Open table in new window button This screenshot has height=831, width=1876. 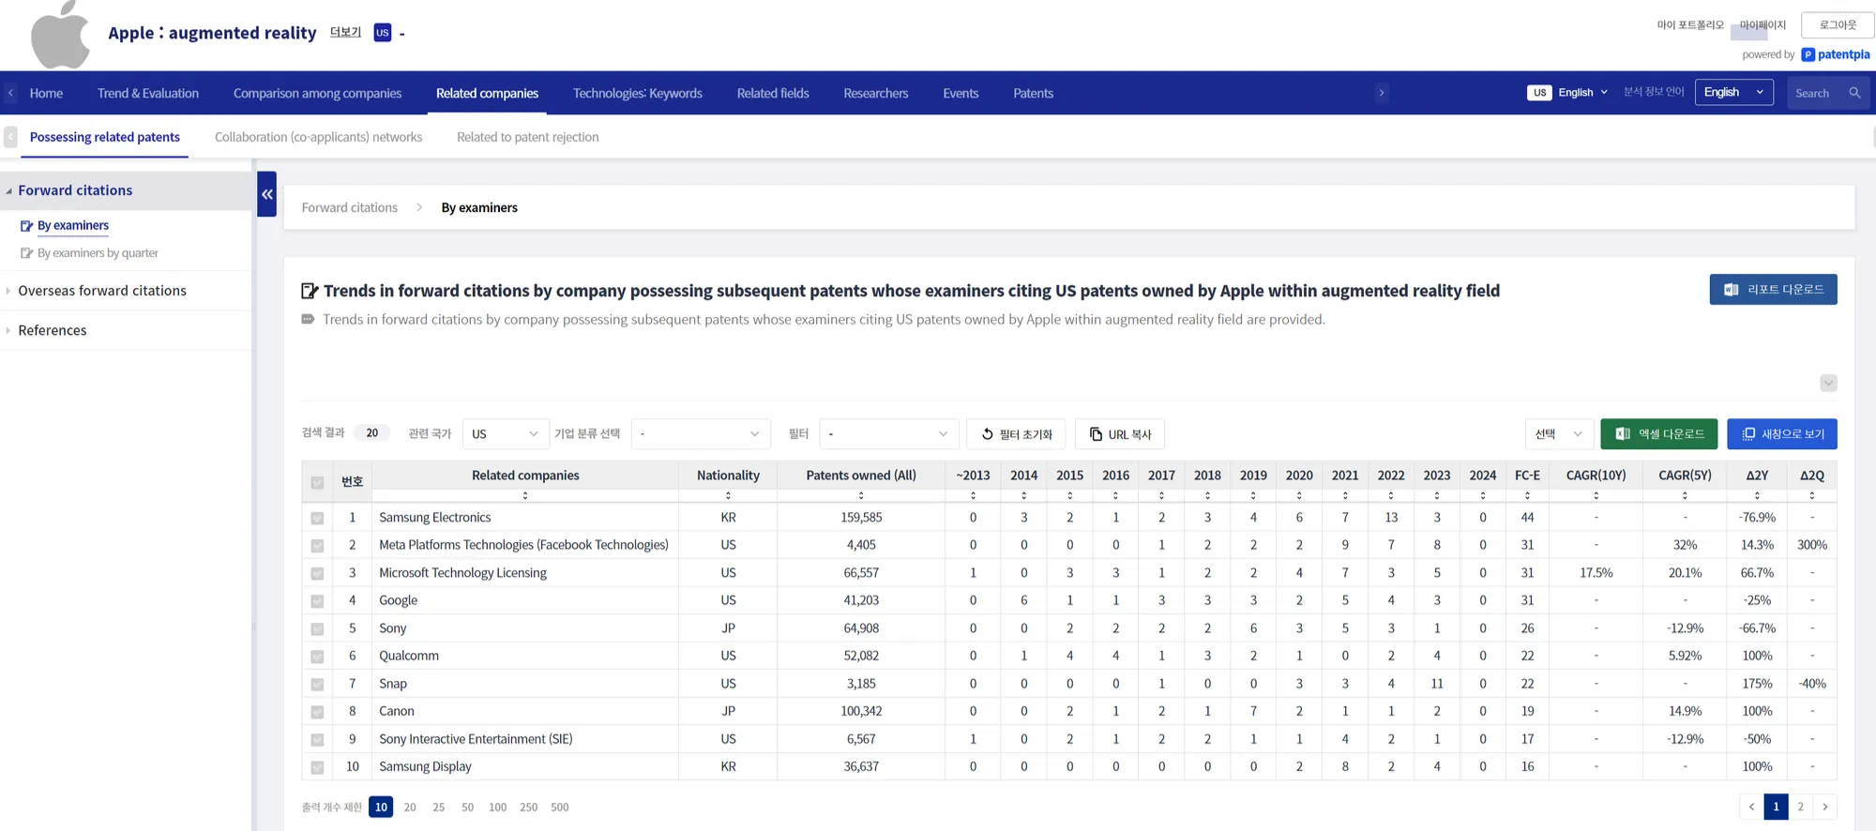(x=1781, y=434)
